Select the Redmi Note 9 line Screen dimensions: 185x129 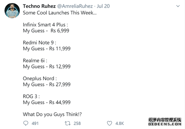point(40,43)
